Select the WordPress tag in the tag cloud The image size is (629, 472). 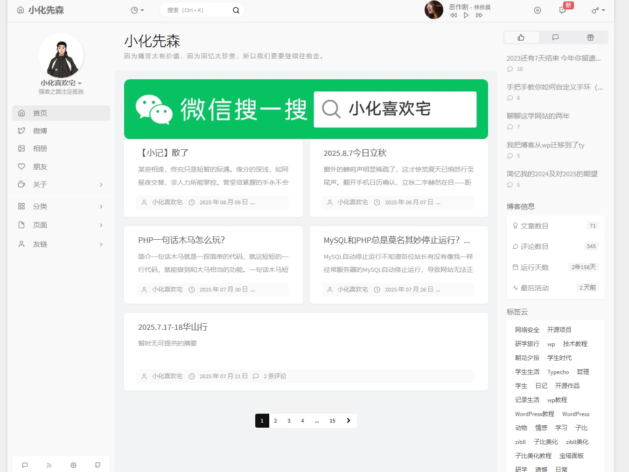575,414
